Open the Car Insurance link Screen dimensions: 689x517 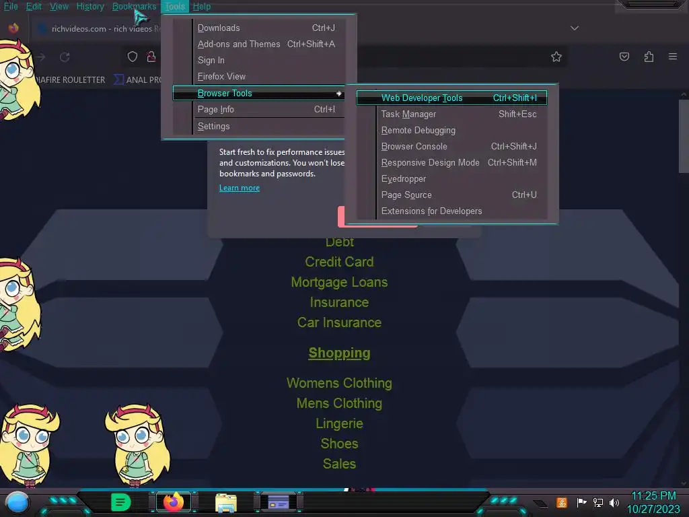point(339,322)
